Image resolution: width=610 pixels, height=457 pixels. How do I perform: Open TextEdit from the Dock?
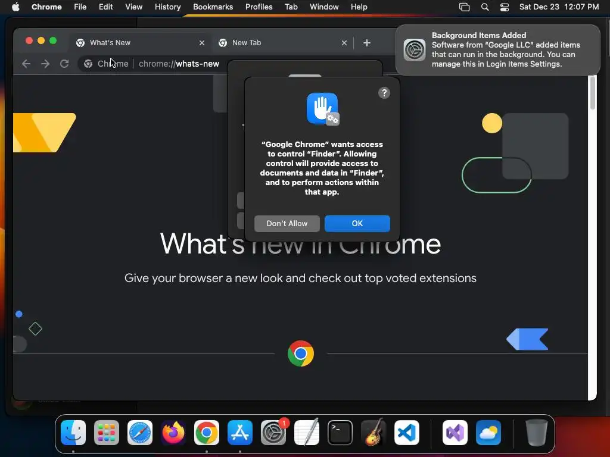[307, 433]
